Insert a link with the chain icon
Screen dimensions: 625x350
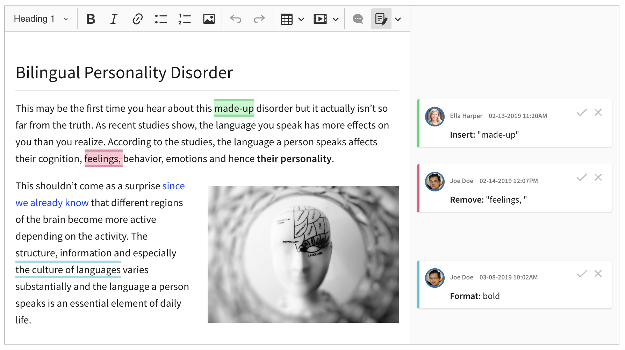pos(137,19)
